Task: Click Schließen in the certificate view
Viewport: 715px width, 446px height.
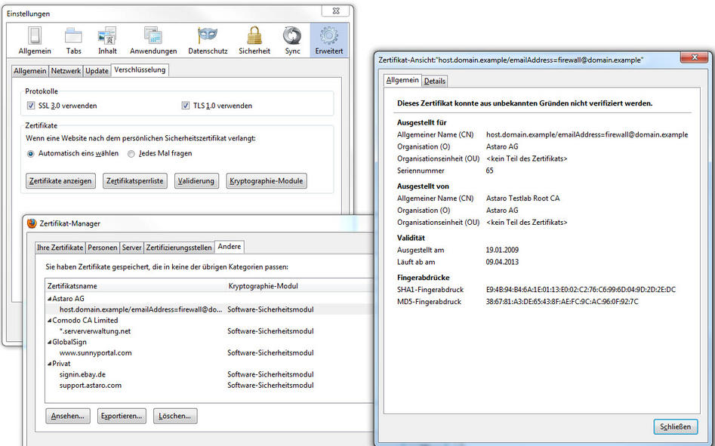Action: [675, 427]
